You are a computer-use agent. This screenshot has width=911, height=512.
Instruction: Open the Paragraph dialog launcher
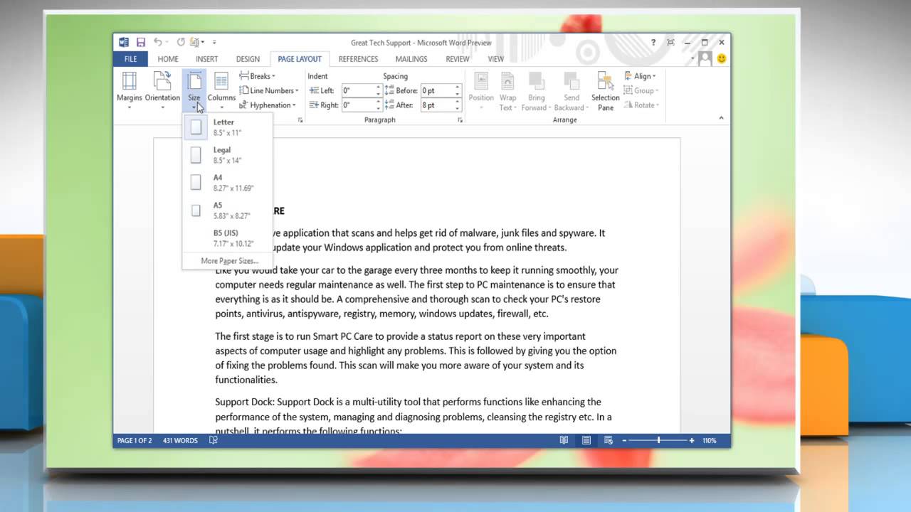(460, 120)
